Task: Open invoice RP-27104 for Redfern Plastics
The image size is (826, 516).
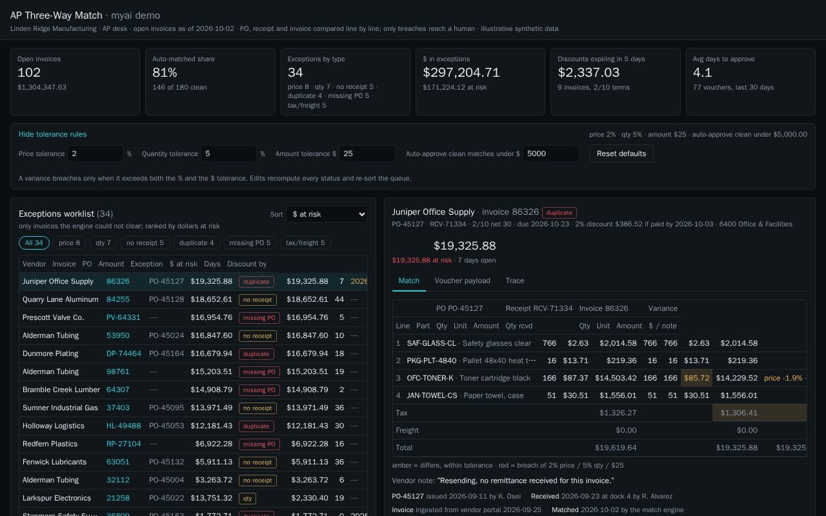Action: click(x=124, y=444)
